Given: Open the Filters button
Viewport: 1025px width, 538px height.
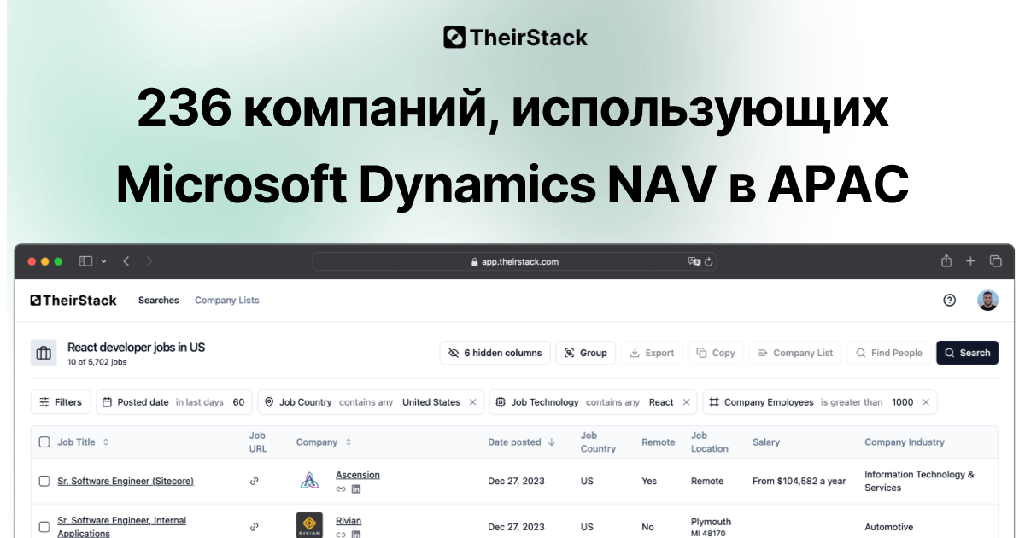Looking at the screenshot, I should [x=61, y=402].
